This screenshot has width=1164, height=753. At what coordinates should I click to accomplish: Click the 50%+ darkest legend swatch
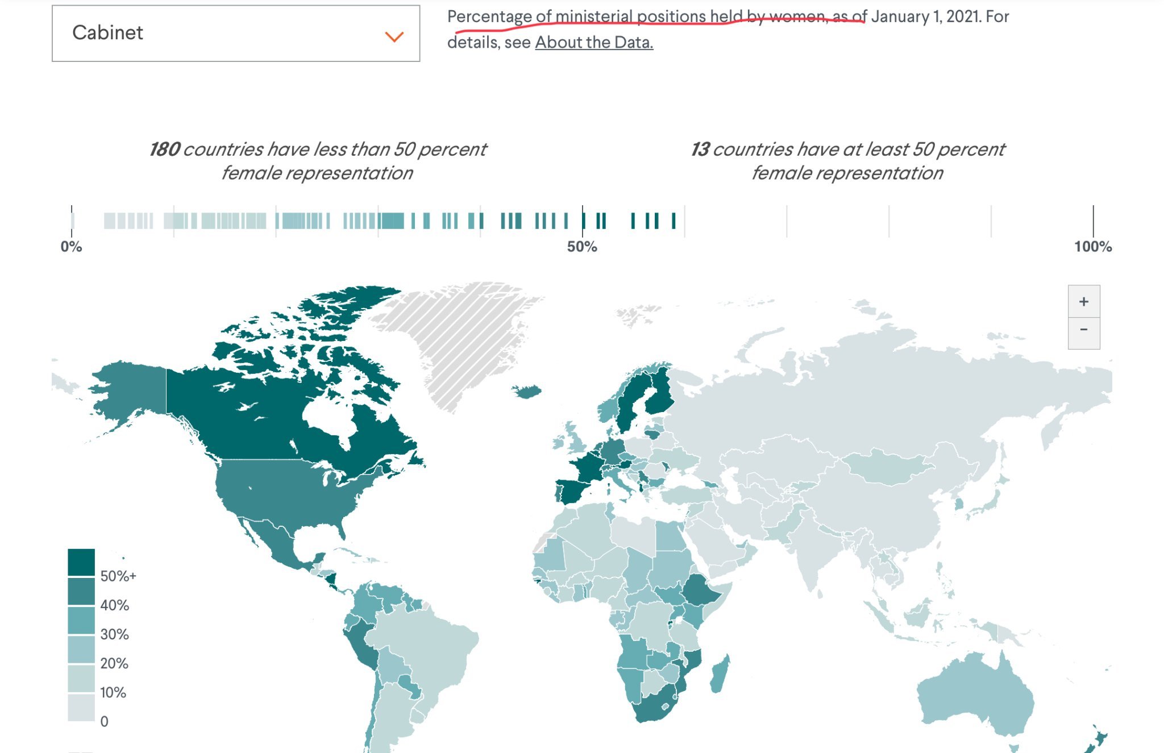click(x=81, y=562)
